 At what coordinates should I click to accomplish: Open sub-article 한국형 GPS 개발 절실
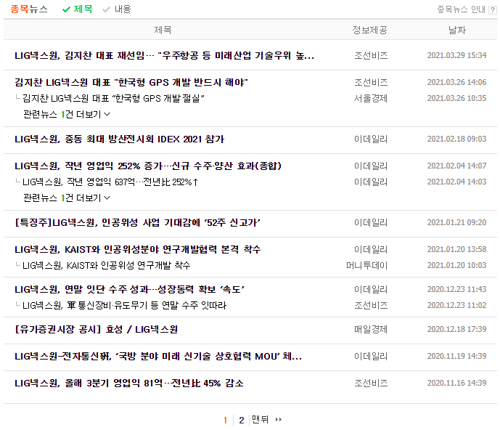pyautogui.click(x=113, y=98)
